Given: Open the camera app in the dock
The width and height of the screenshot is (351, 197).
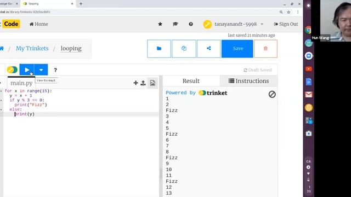Looking at the screenshot, I should point(309,134).
